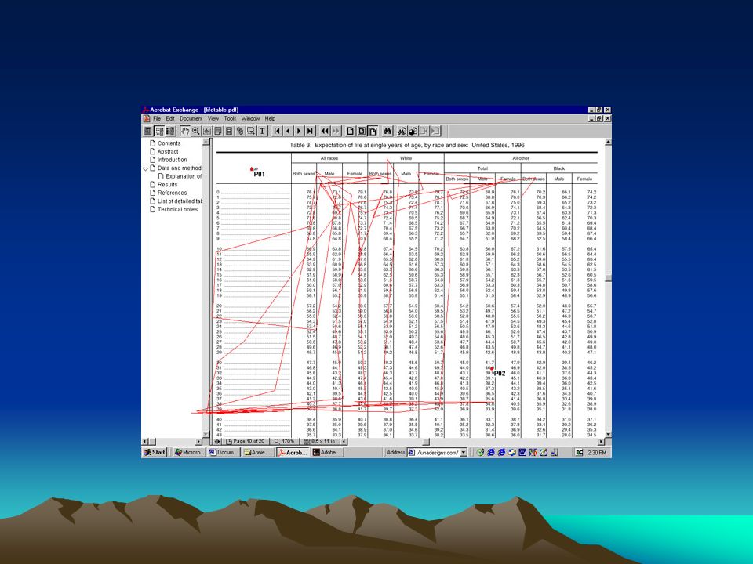Switch to the Docum... taskbar window

point(224,452)
